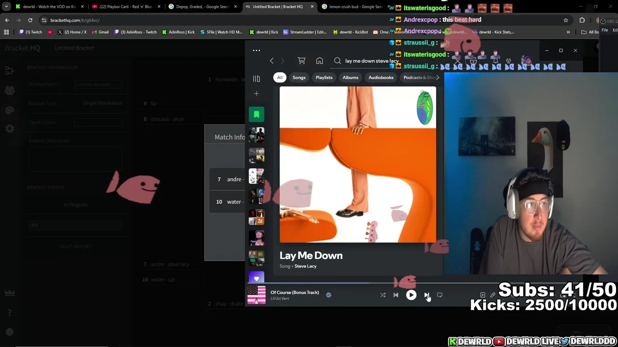The image size is (618, 347).
Task: Reload the brackethq.com page
Action: point(30,20)
